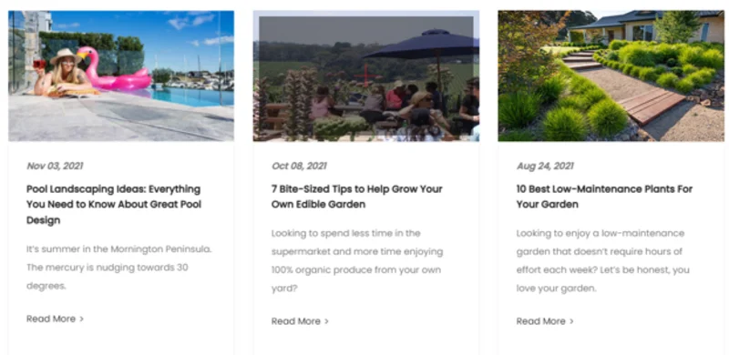This screenshot has height=355, width=729.
Task: Open the outdoor gathering photo under the blue umbrella
Action: 366,76
